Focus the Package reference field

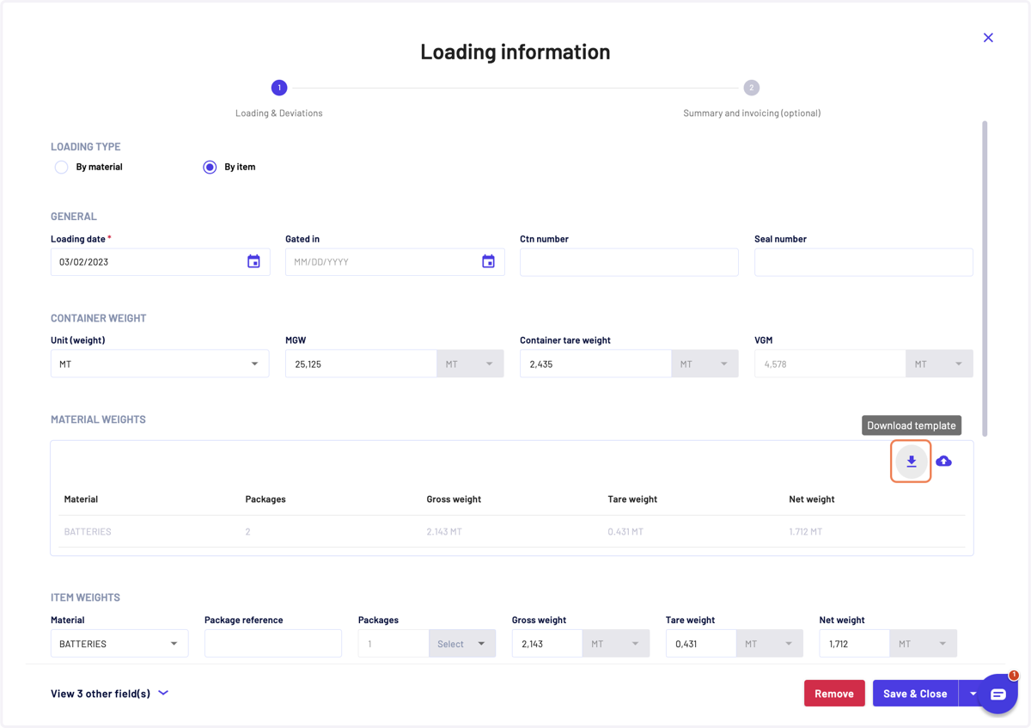[x=273, y=644]
